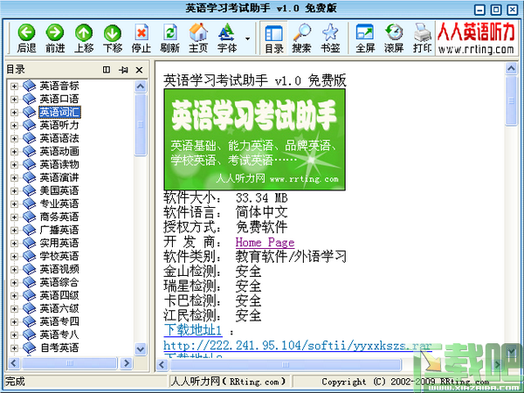Open the 书签 bookmark star icon
The width and height of the screenshot is (524, 393).
coord(330,32)
